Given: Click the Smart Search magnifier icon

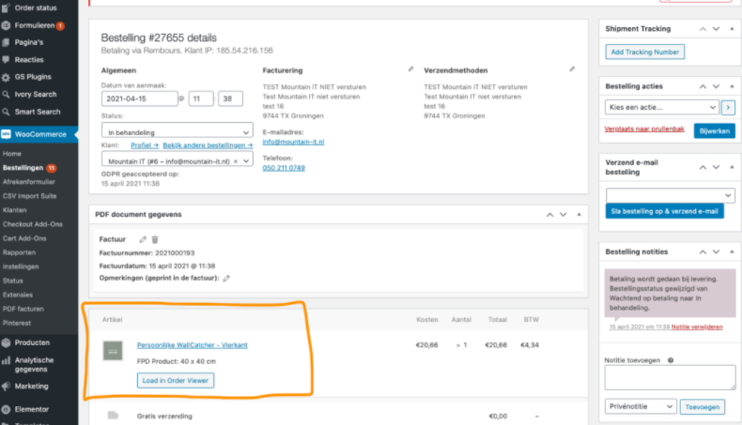Looking at the screenshot, I should (x=7, y=112).
